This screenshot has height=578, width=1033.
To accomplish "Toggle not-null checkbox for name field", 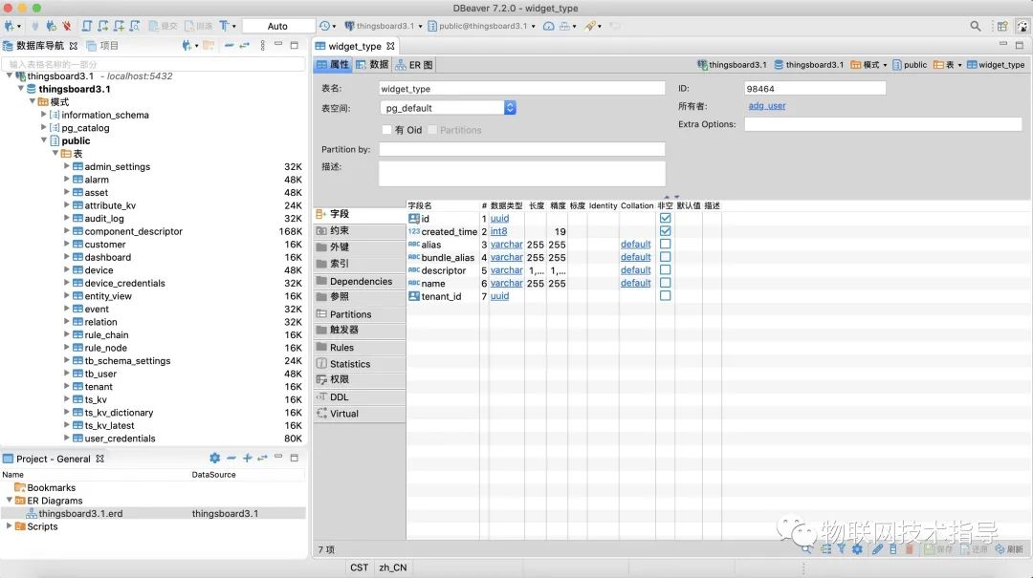I will [666, 283].
